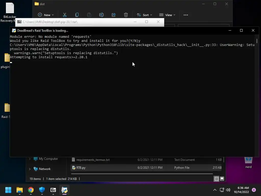261x196 pixels.
Task: Open File Explorer from the taskbar
Action: click(x=19, y=190)
